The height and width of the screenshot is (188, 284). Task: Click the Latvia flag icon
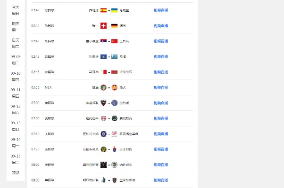coord(114,72)
